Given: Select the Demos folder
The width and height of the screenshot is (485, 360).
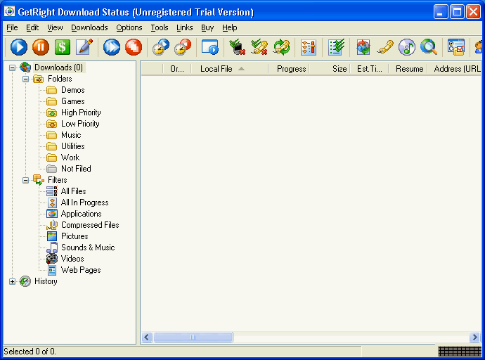Looking at the screenshot, I should point(72,90).
